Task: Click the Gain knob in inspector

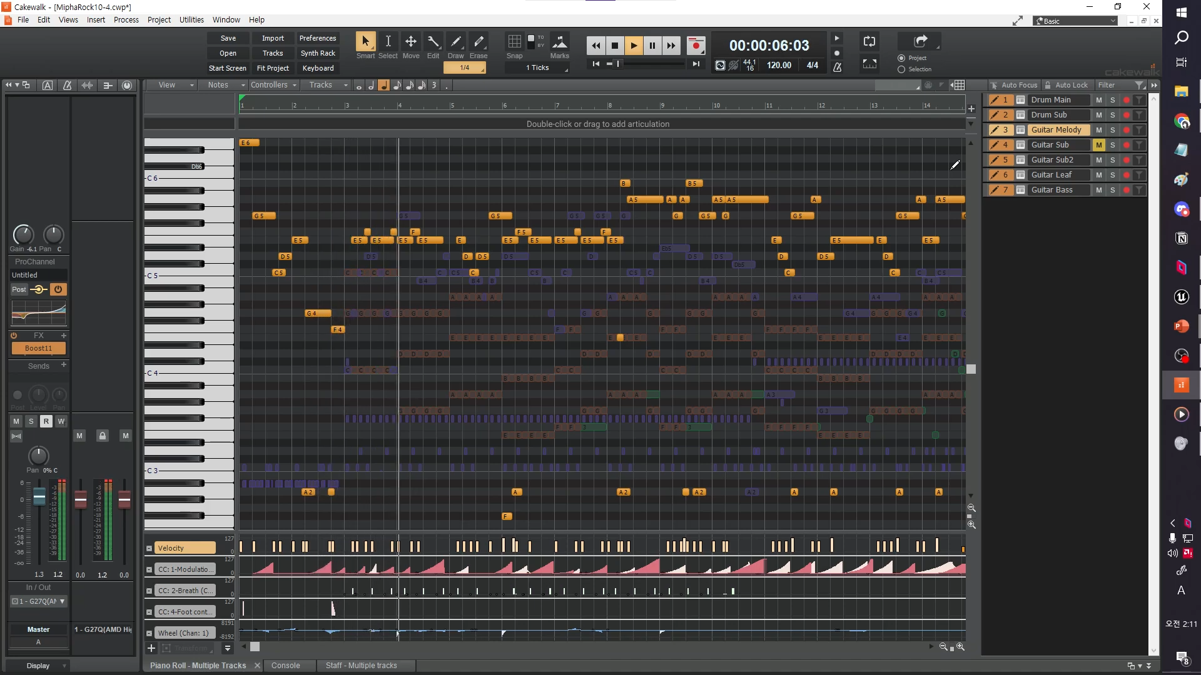Action: (23, 234)
